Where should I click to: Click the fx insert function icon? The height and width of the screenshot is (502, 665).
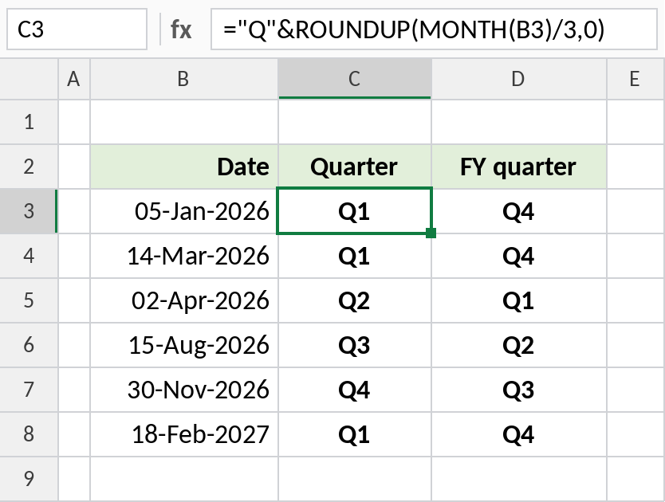click(181, 29)
